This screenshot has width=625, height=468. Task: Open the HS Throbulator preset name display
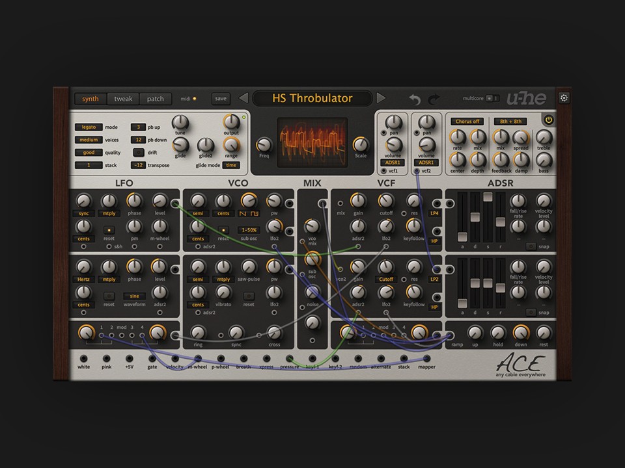(312, 98)
